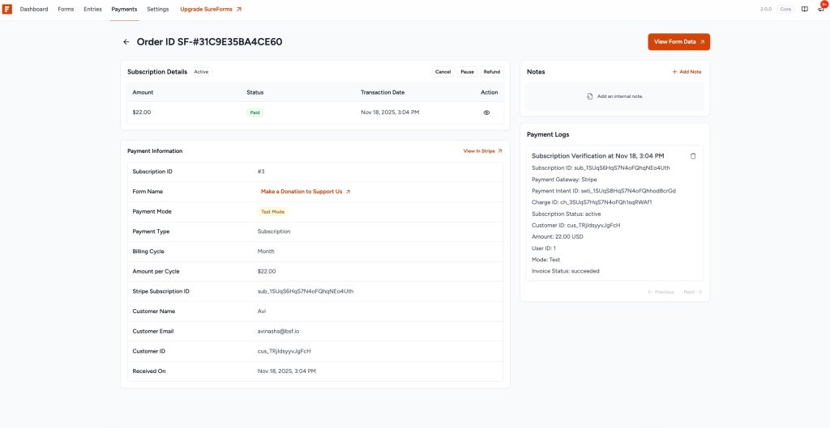Click the SureForms logo icon

click(x=7, y=9)
